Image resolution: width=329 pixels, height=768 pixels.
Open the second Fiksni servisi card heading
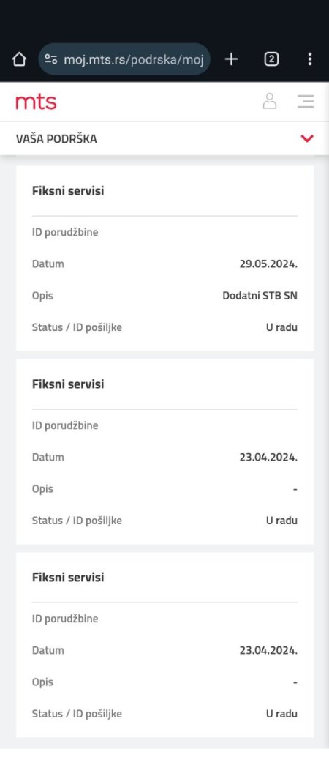tap(68, 384)
